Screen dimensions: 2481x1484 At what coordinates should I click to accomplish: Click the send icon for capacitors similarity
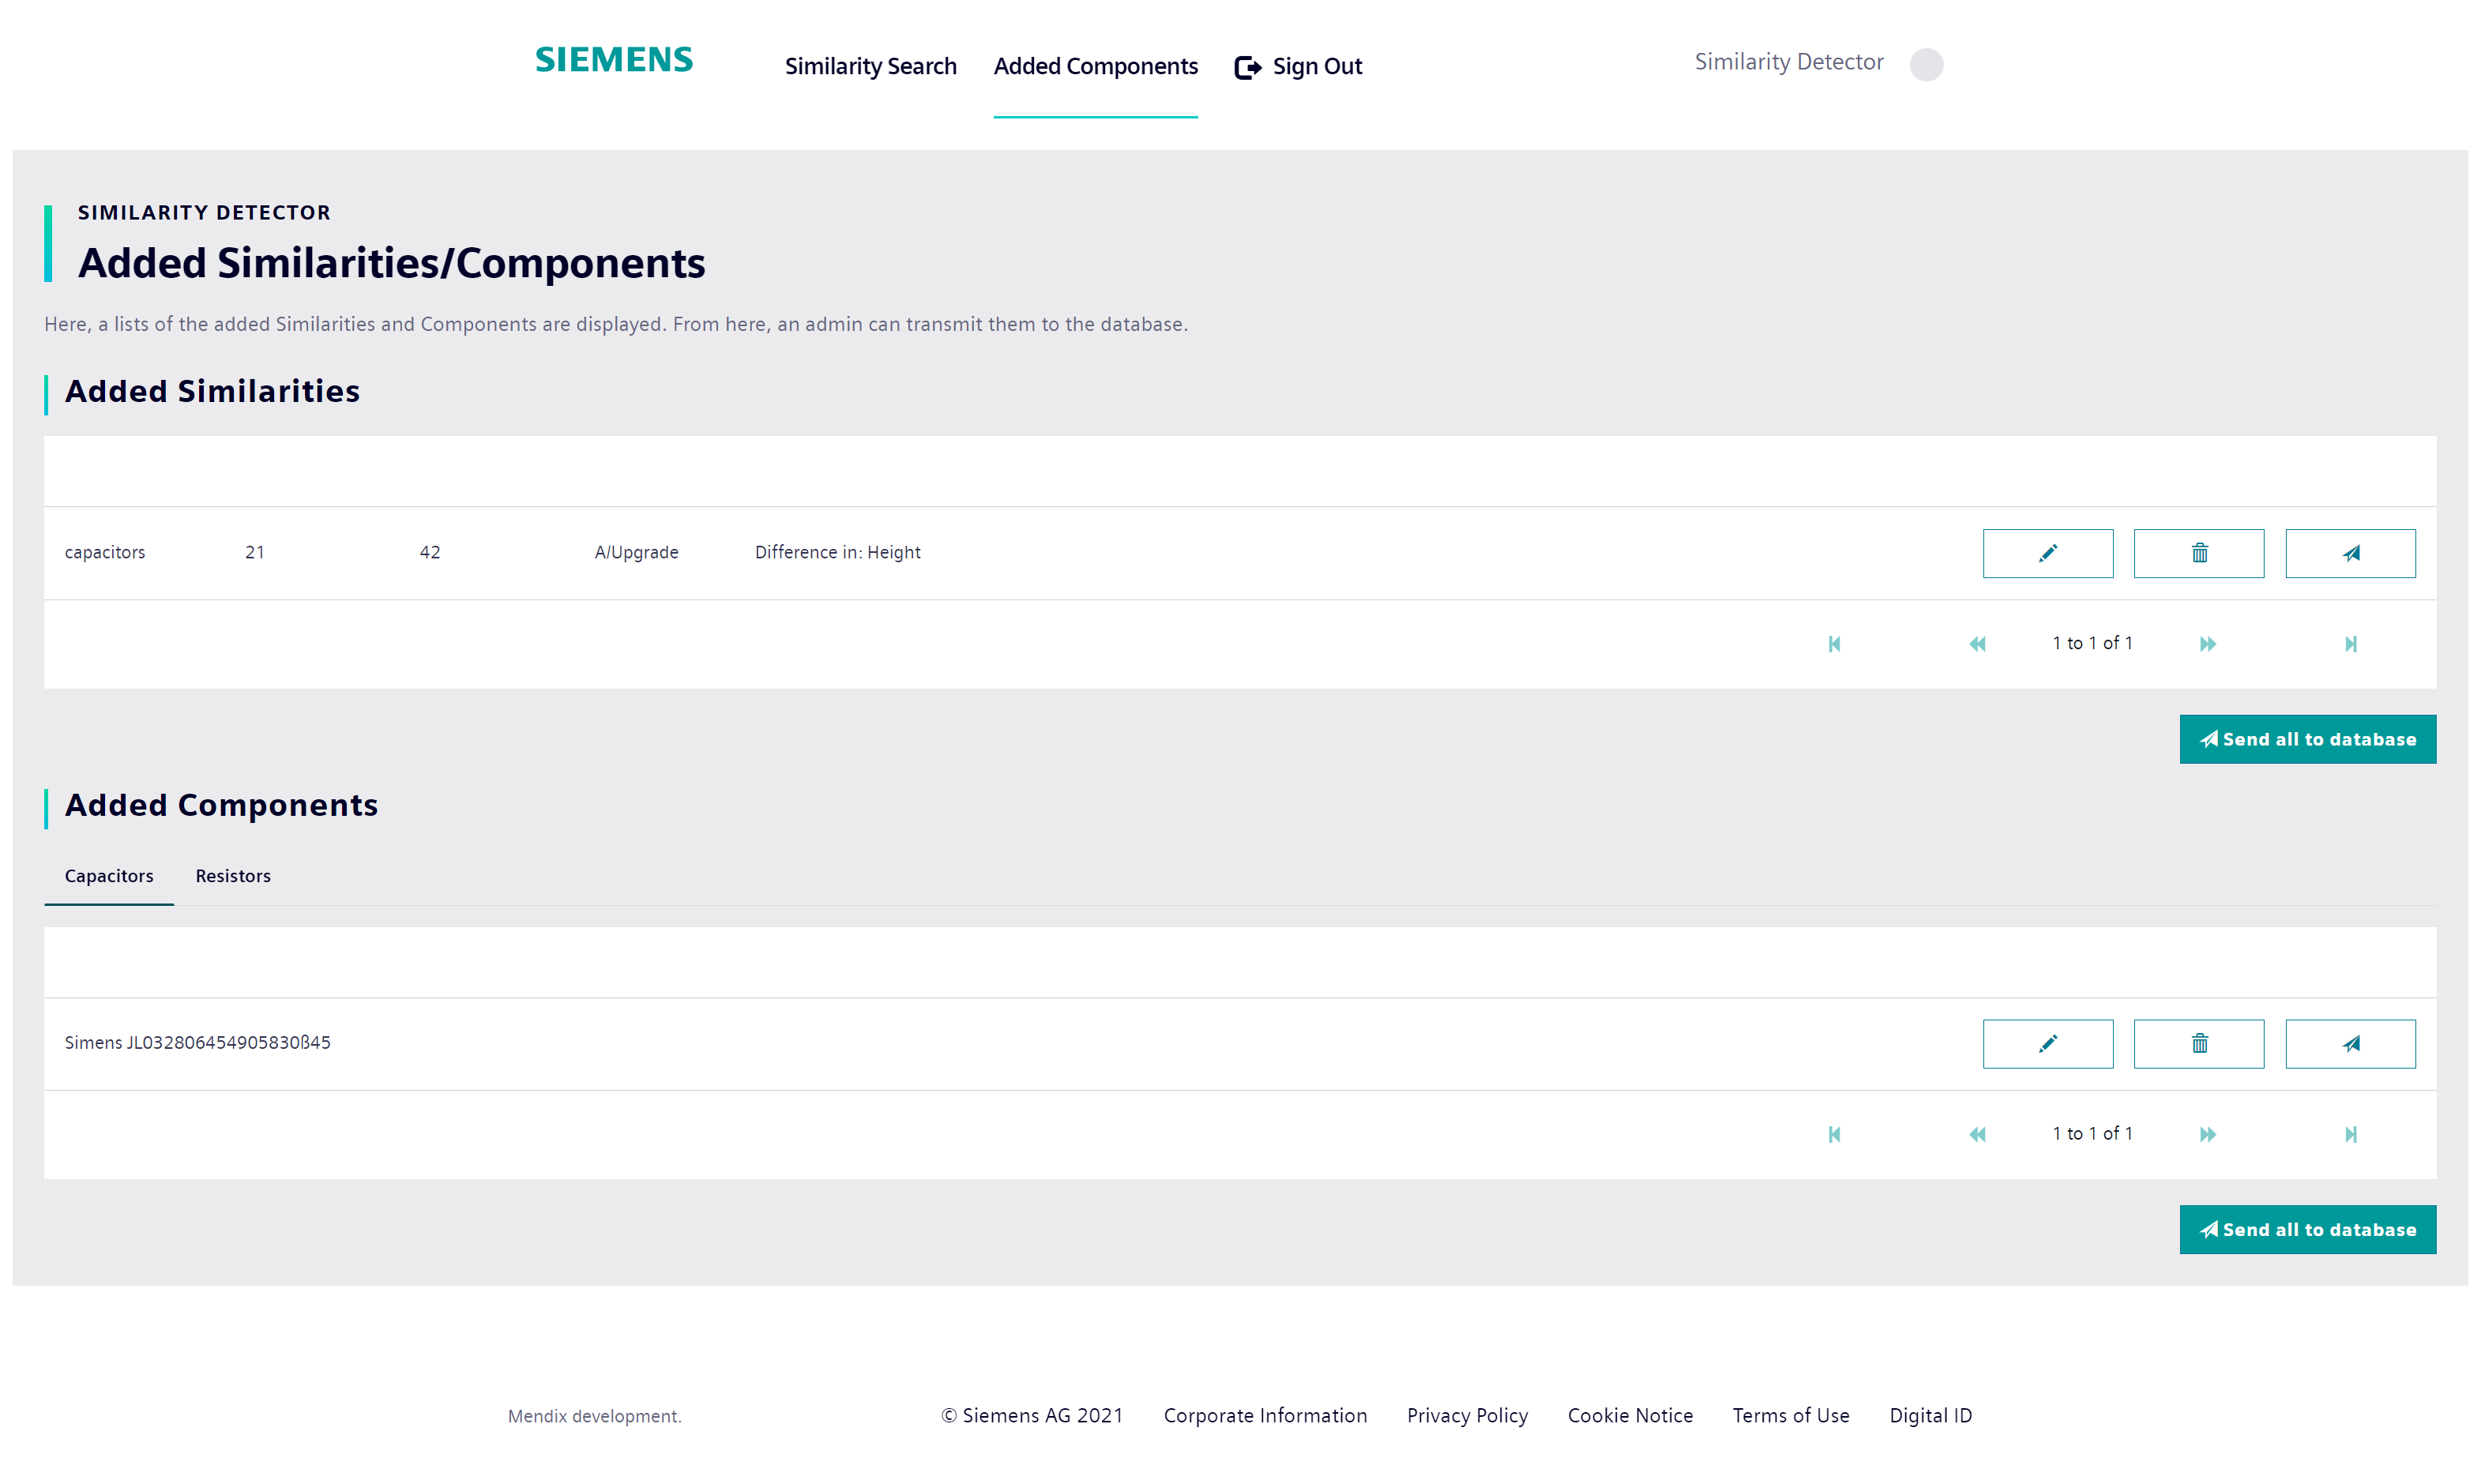(2352, 551)
